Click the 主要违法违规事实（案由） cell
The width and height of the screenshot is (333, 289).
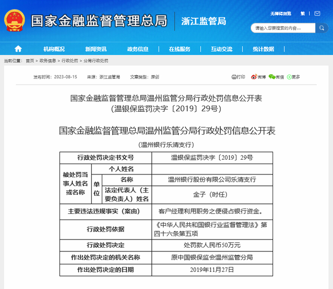tap(106, 212)
